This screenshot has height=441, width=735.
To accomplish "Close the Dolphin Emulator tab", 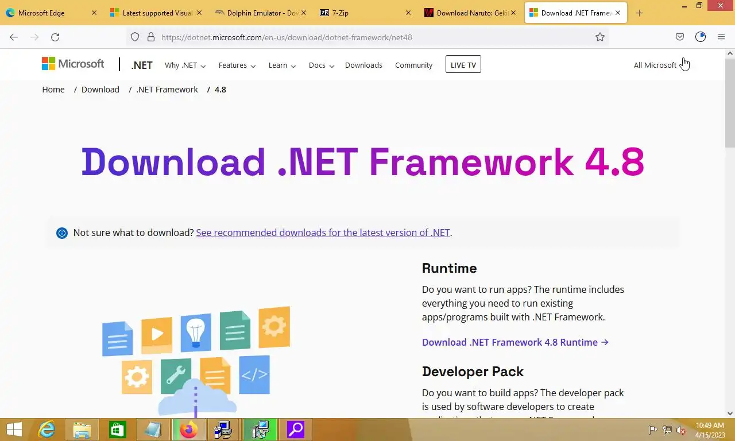I will point(304,13).
